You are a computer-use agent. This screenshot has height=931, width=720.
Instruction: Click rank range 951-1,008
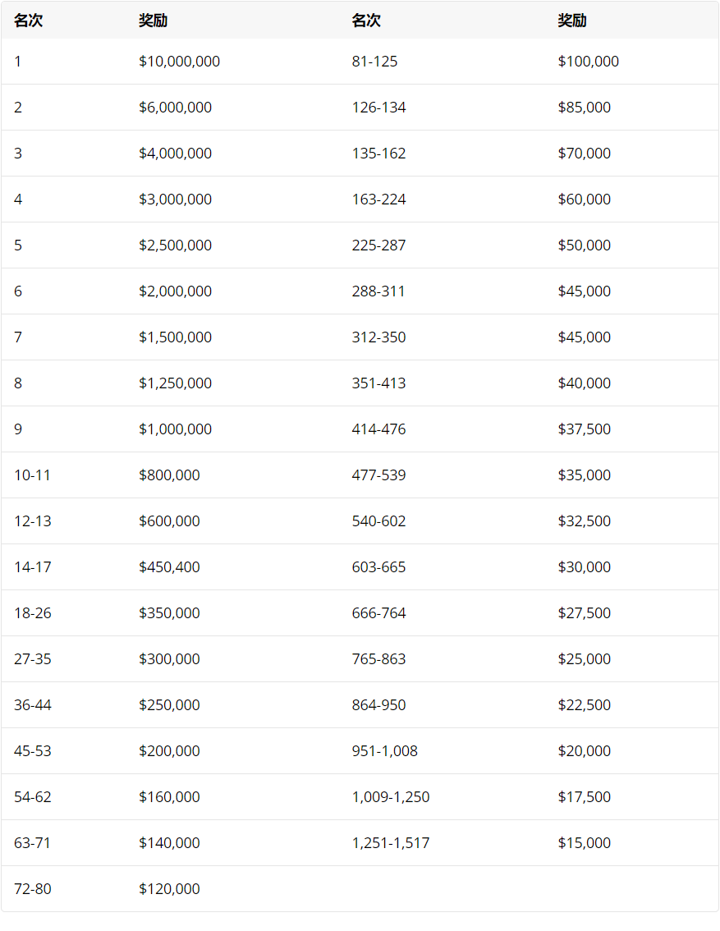pyautogui.click(x=385, y=751)
